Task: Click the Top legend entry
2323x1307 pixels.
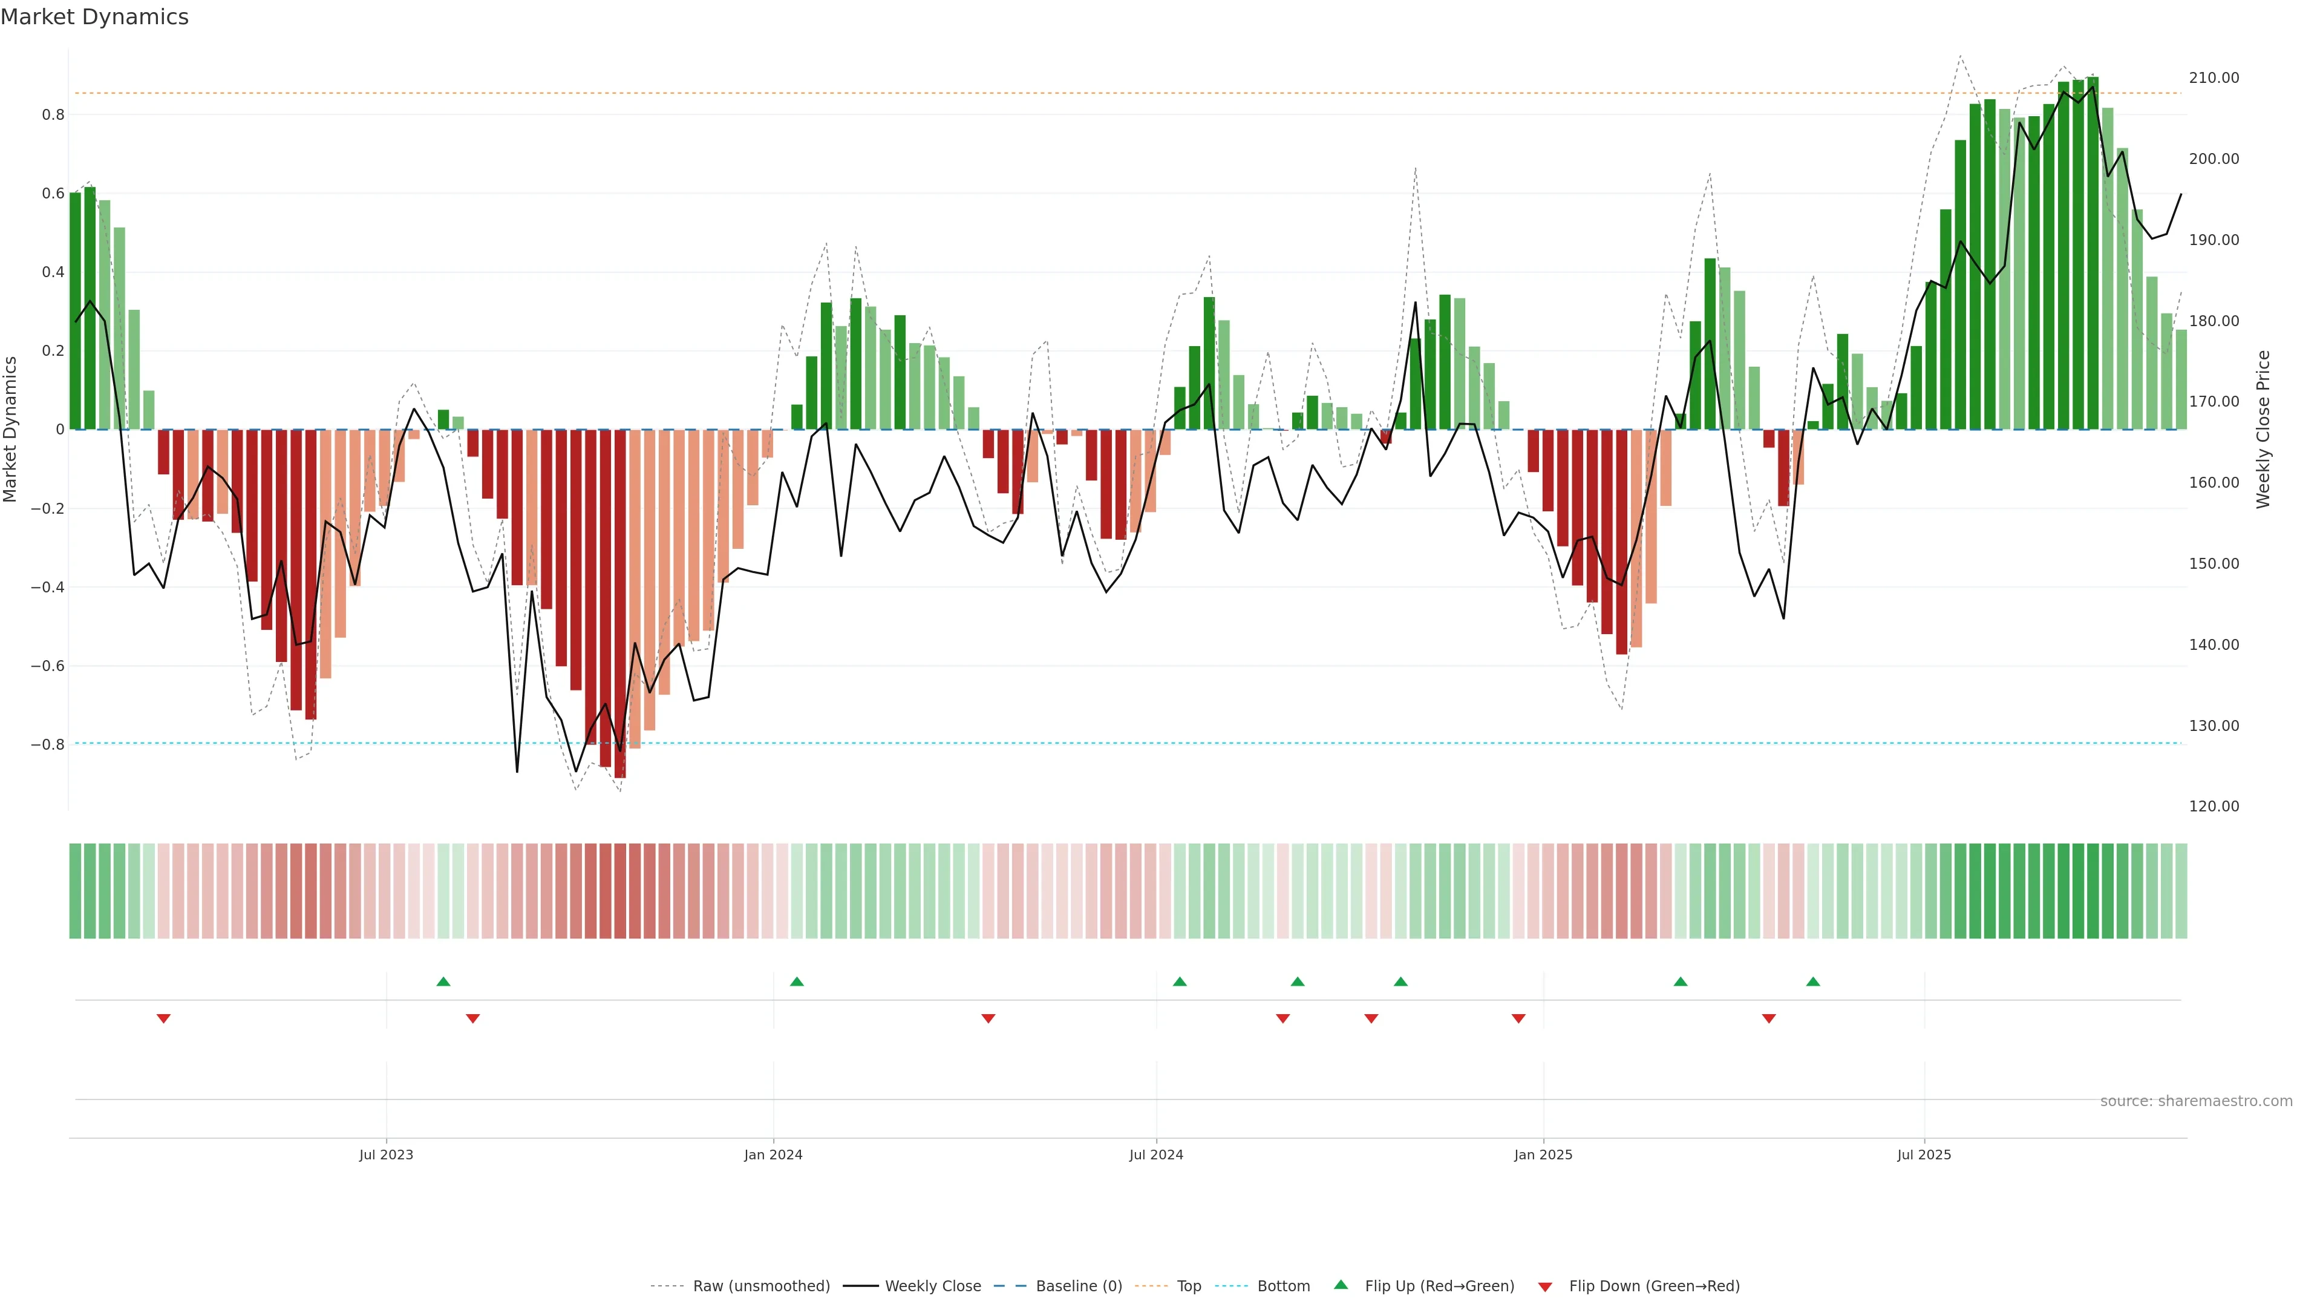Action: tap(1189, 1286)
